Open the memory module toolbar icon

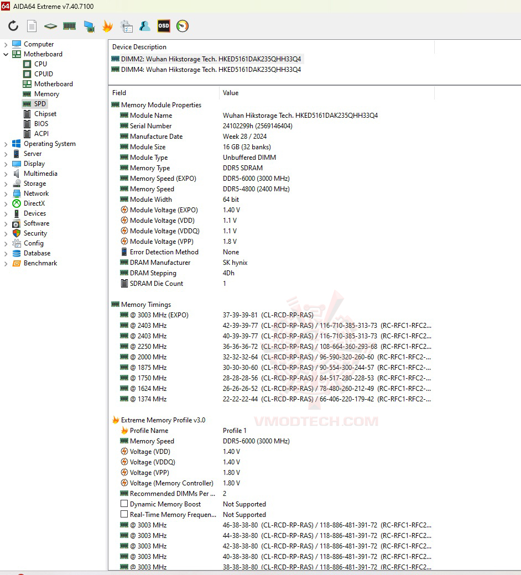(69, 25)
